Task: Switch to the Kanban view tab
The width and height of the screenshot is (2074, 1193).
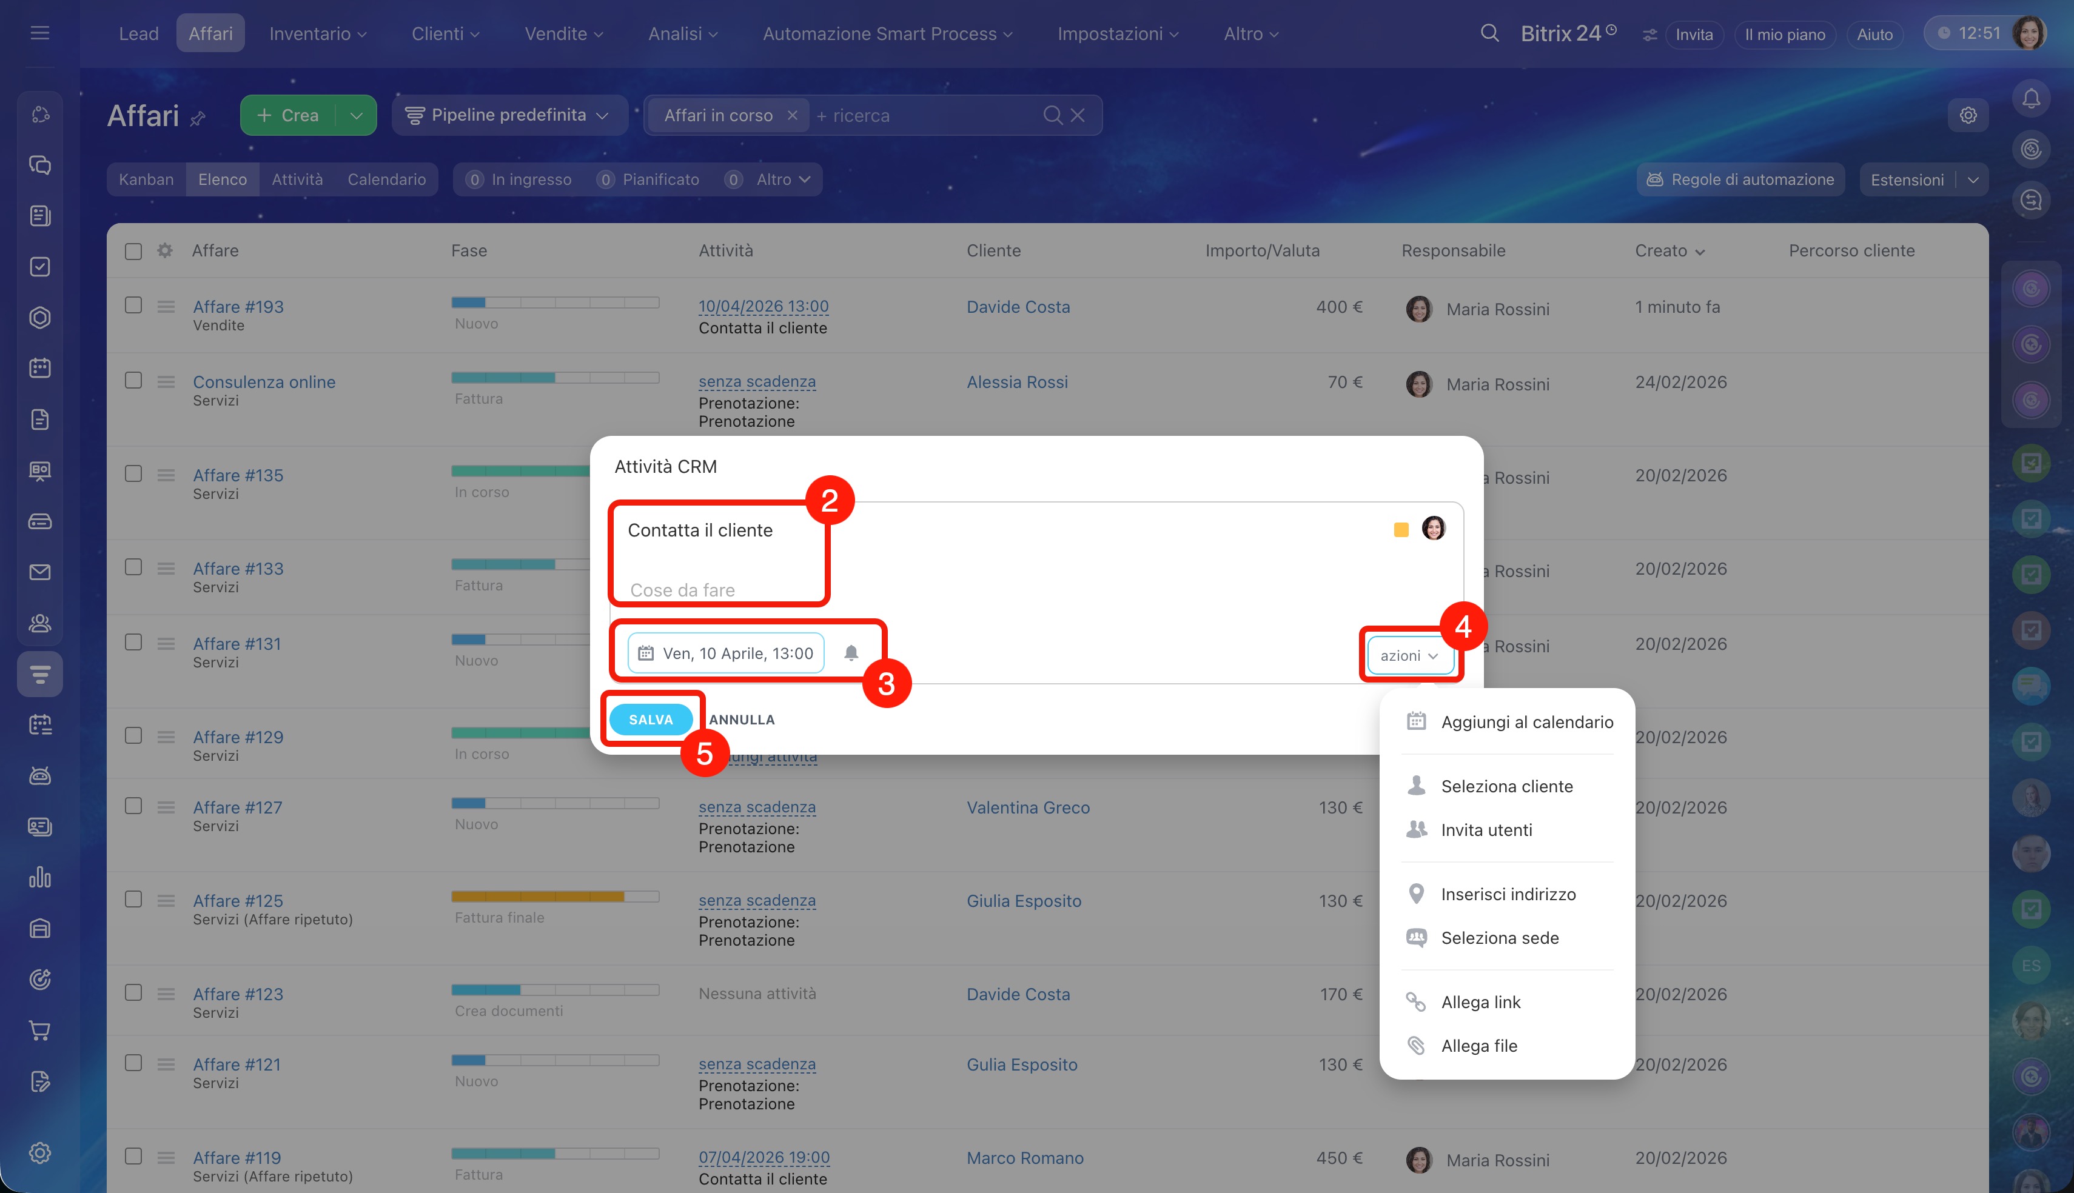Action: pyautogui.click(x=146, y=179)
